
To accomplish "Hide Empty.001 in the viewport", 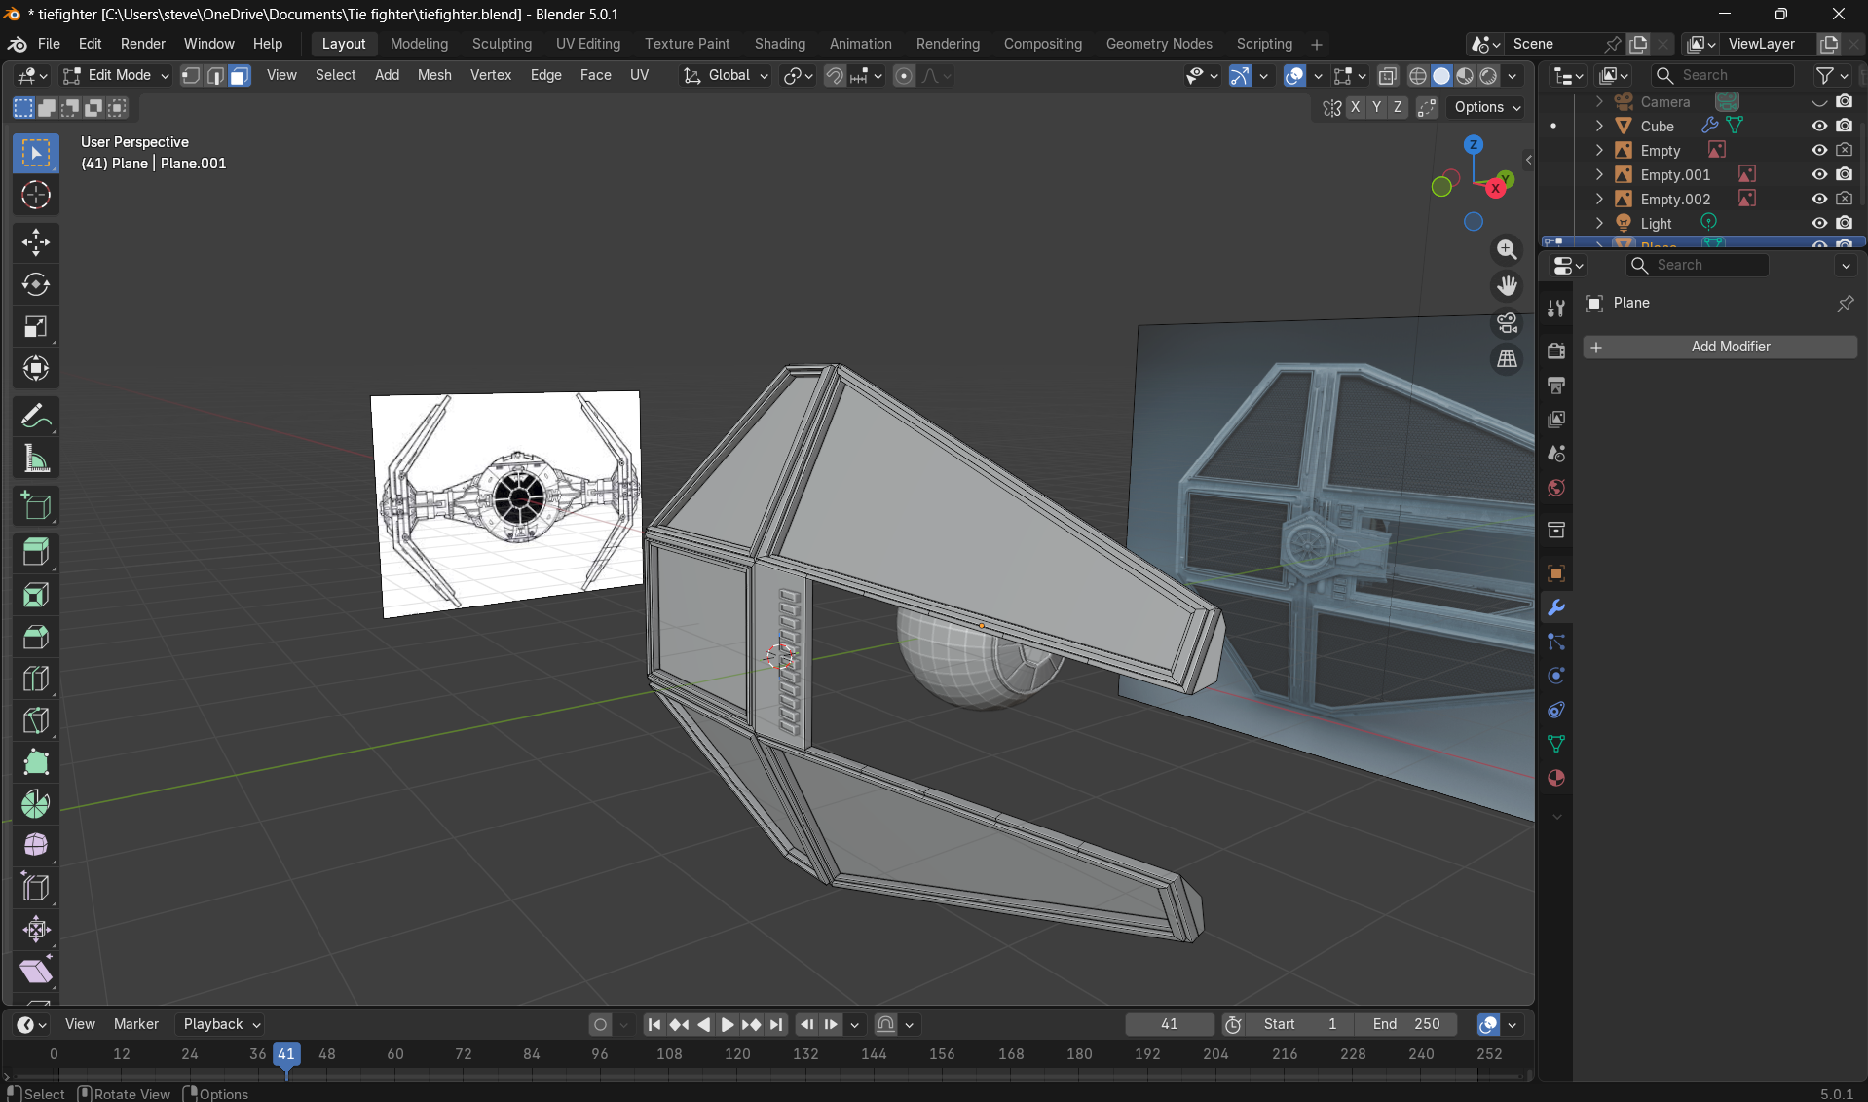I will click(1818, 174).
